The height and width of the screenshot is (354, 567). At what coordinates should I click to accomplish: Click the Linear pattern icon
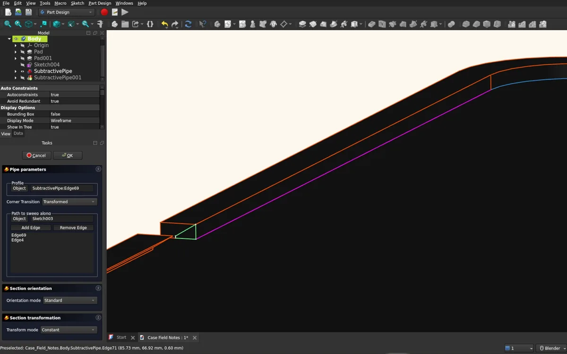point(522,24)
